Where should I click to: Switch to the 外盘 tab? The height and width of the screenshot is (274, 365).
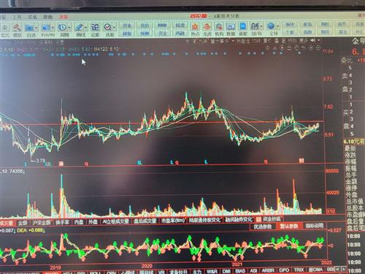click(93, 221)
